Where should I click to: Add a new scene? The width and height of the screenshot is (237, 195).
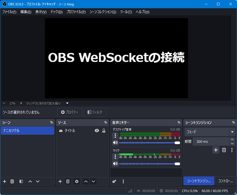(x=4, y=181)
